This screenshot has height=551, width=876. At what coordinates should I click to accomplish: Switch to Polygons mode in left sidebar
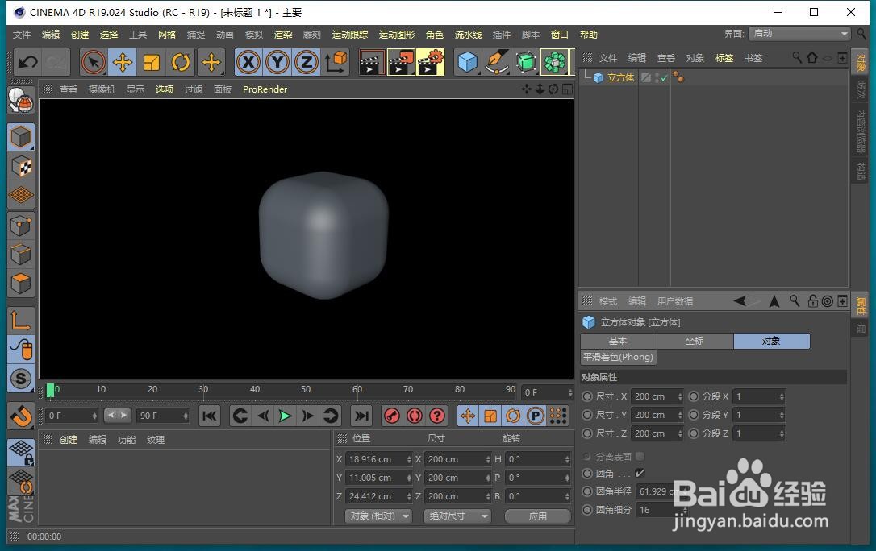pyautogui.click(x=20, y=282)
